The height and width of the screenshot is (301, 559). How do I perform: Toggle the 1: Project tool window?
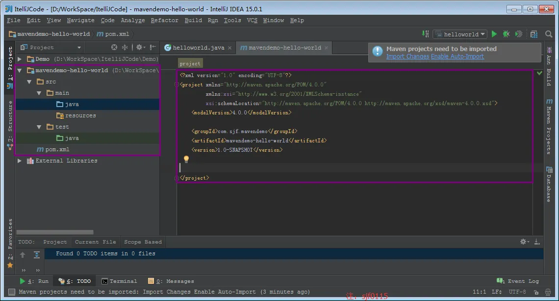coord(10,67)
